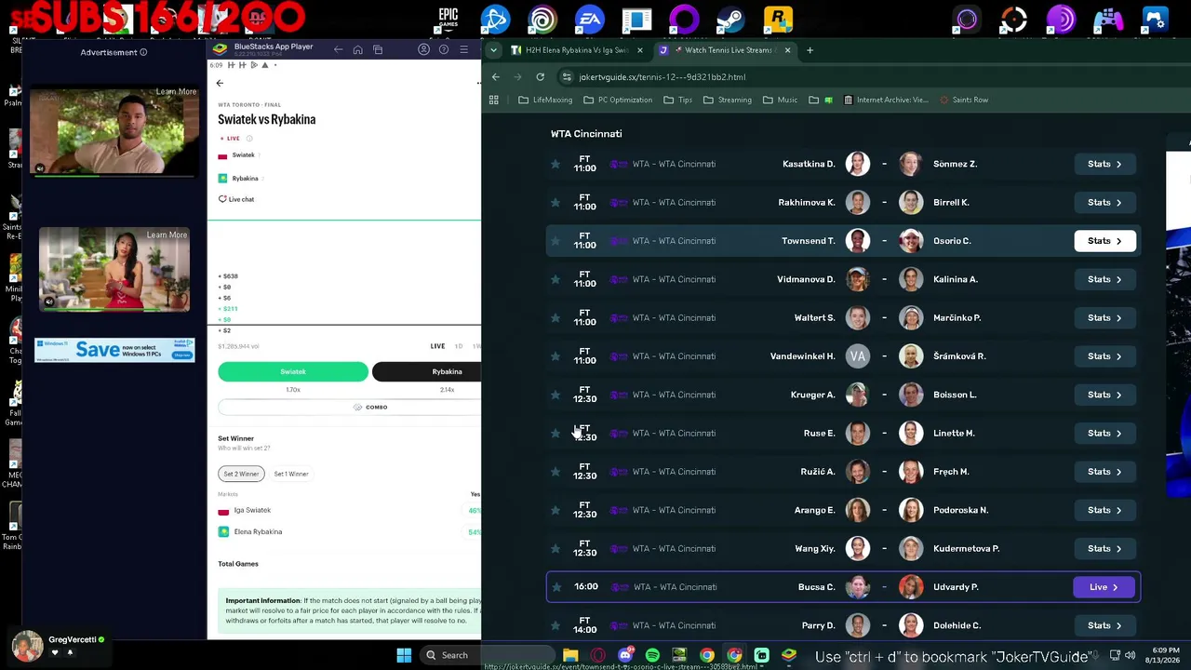Select the LIVE chart range

(x=437, y=346)
